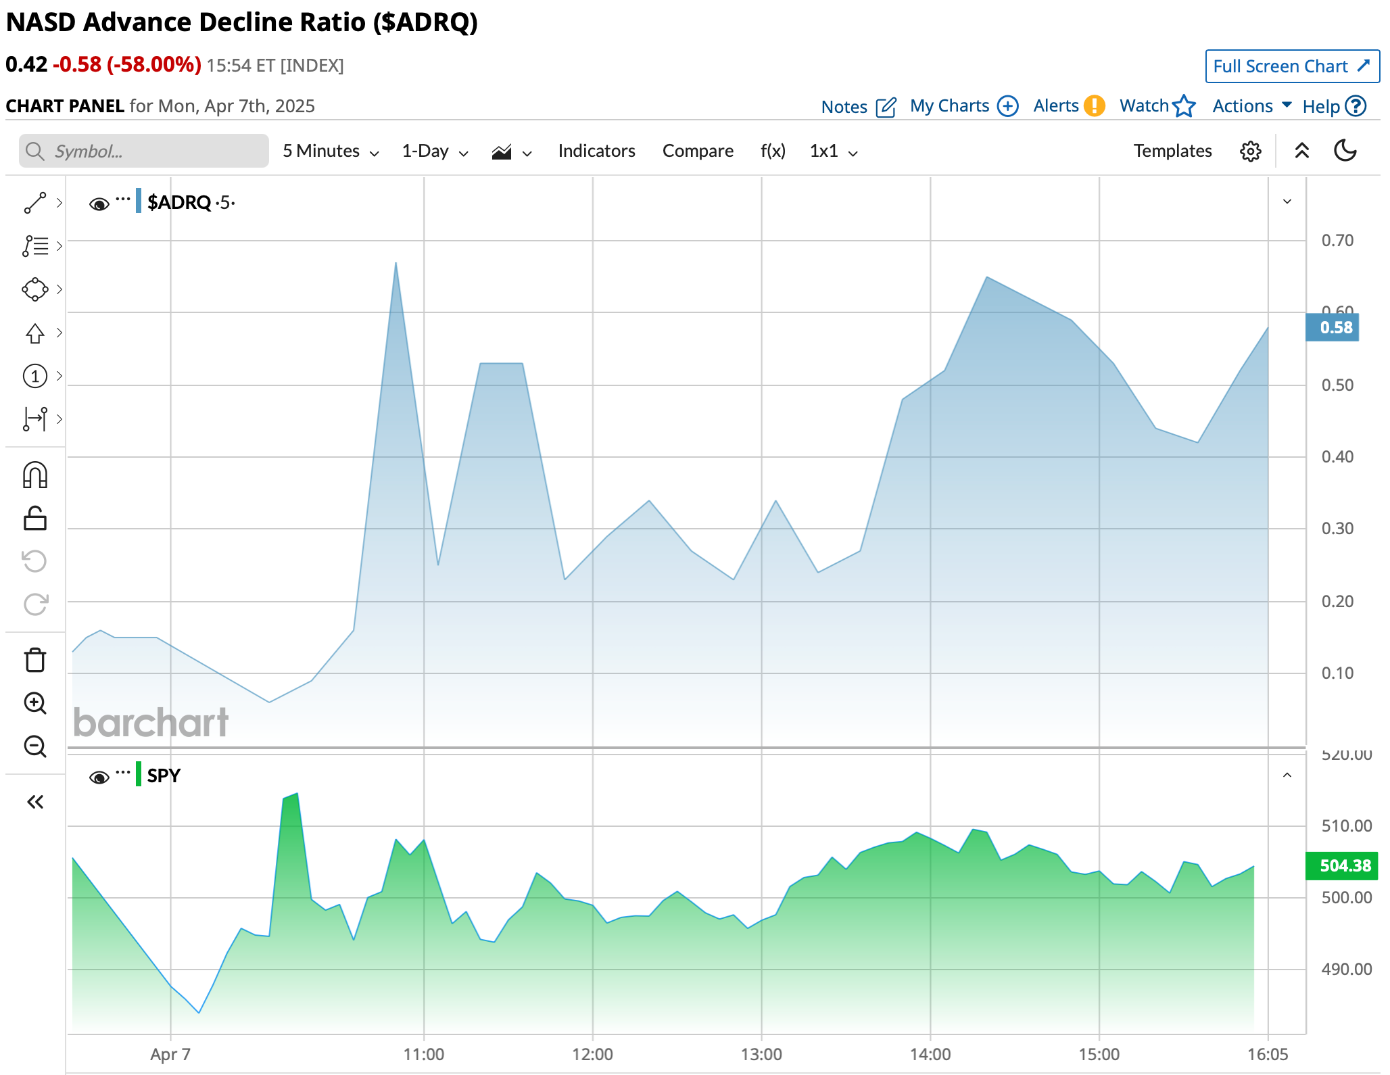Hide the SPY plot with eye icon
Image resolution: width=1390 pixels, height=1075 pixels.
(x=99, y=777)
